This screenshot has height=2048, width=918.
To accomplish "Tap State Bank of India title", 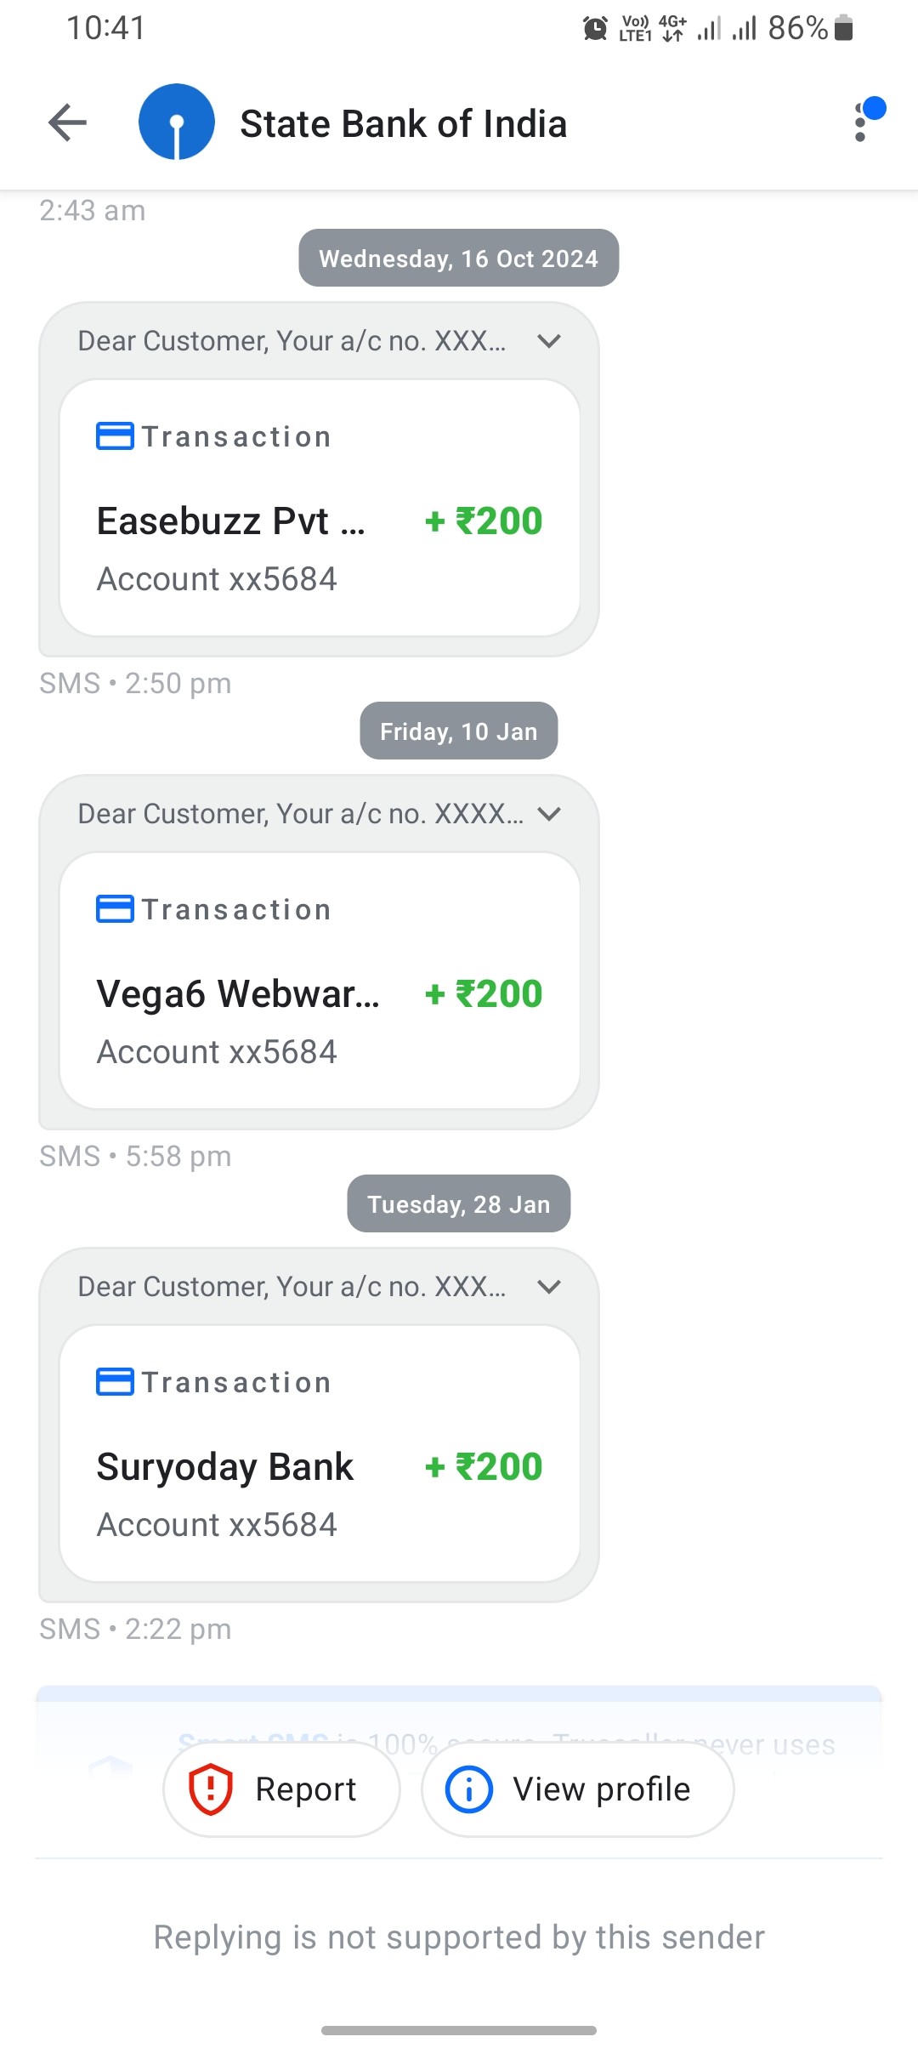I will (x=404, y=124).
